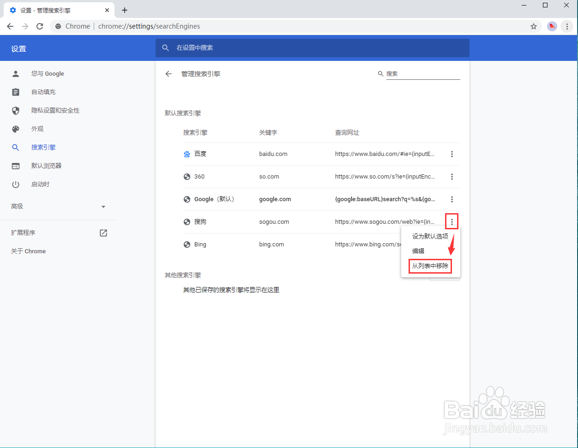Click the https://www.sogou.com query URL text
This screenshot has height=448, width=578.
[x=385, y=222]
